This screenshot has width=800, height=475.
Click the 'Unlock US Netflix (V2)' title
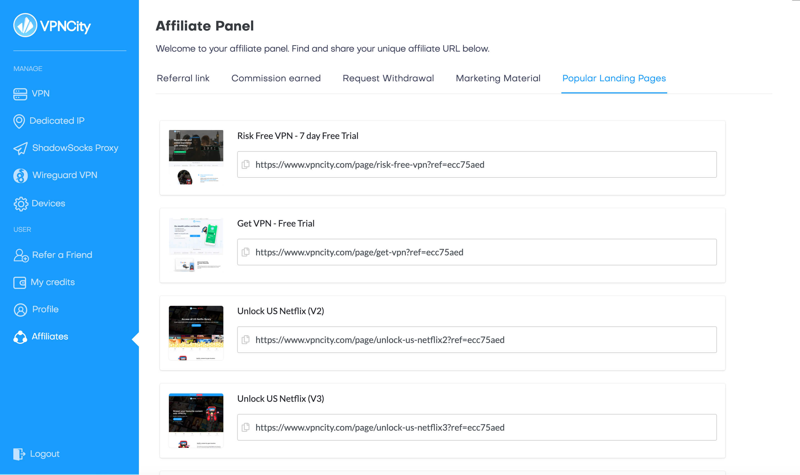(281, 311)
